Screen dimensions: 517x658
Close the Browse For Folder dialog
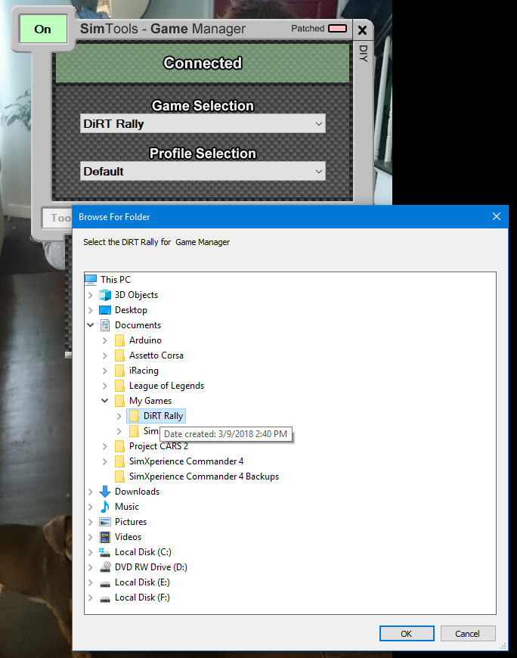click(x=497, y=216)
